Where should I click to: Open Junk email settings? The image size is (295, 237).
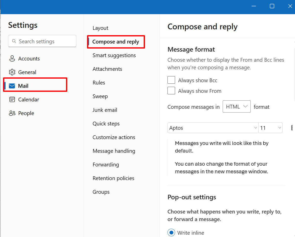click(x=105, y=110)
